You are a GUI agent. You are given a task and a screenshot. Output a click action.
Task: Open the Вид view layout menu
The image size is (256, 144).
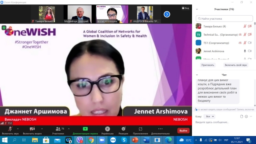(x=186, y=8)
